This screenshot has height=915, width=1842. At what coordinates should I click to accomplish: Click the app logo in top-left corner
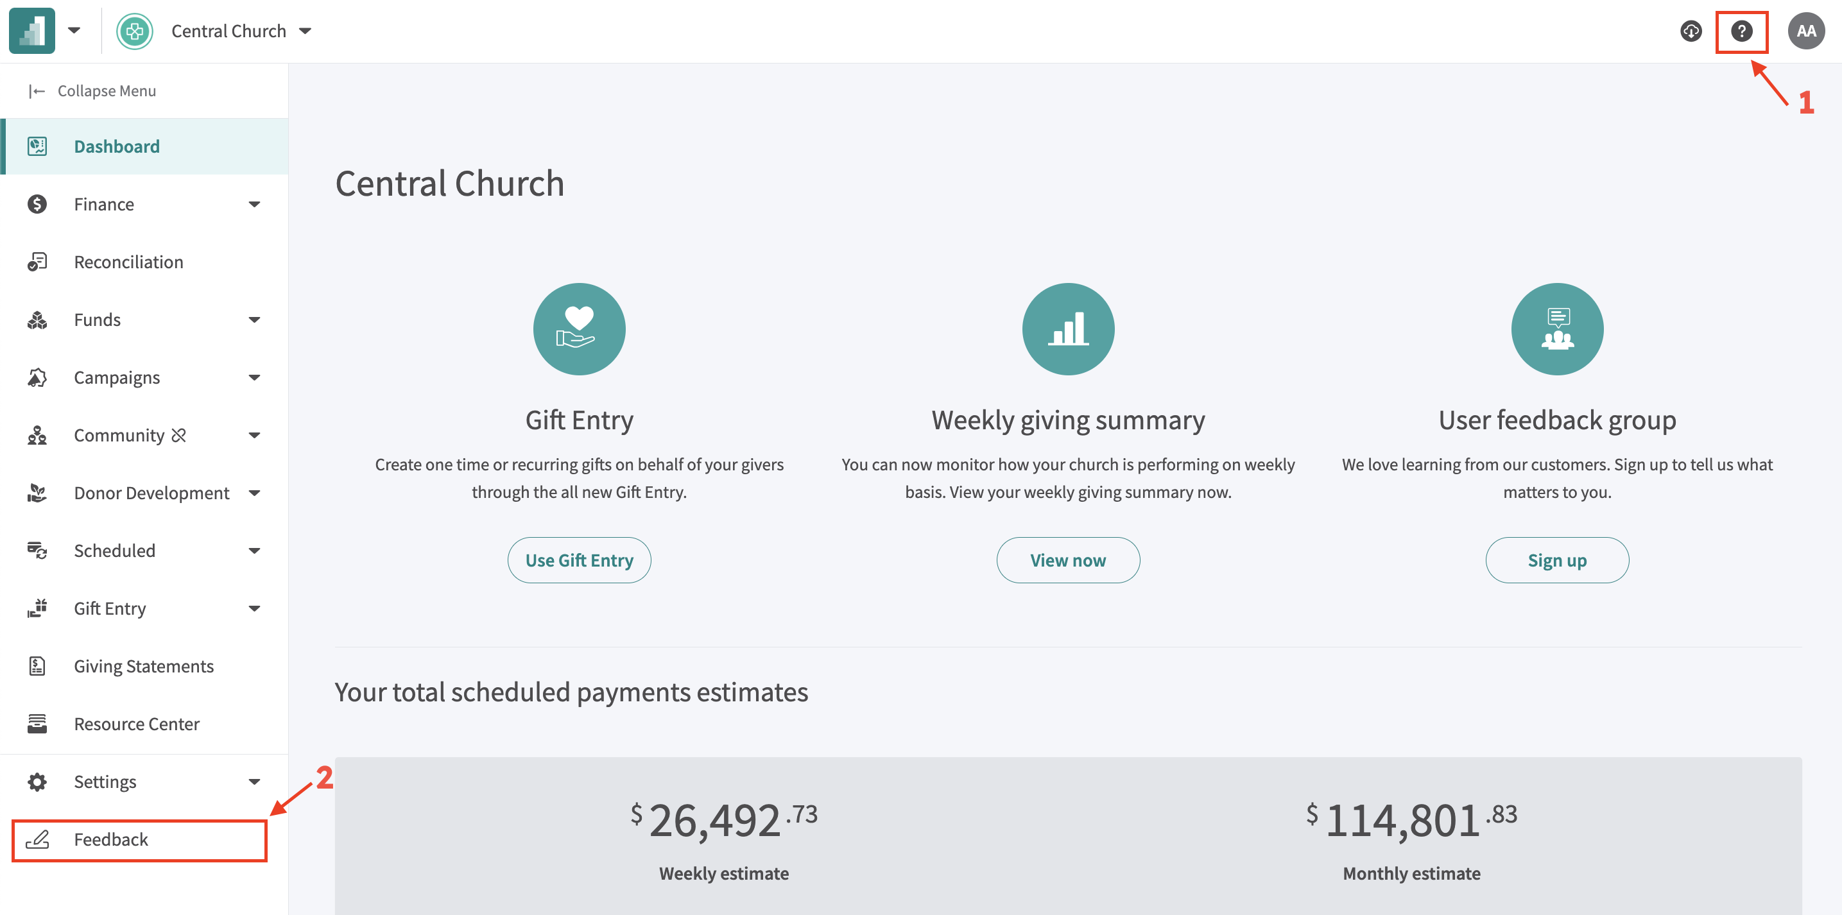(x=31, y=31)
